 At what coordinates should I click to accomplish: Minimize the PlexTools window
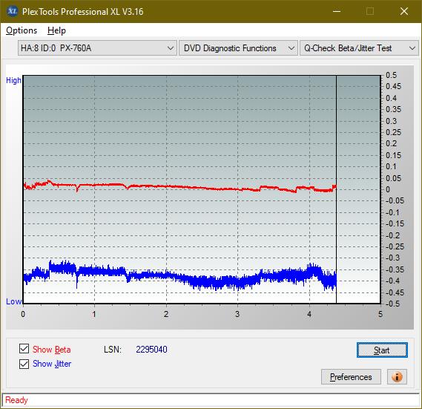[337, 11]
